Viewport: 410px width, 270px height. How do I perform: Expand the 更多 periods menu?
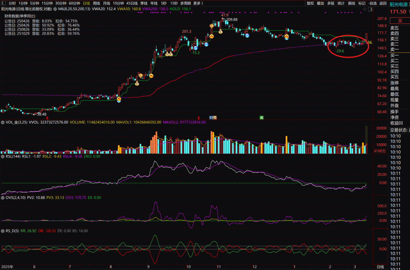pos(198,3)
